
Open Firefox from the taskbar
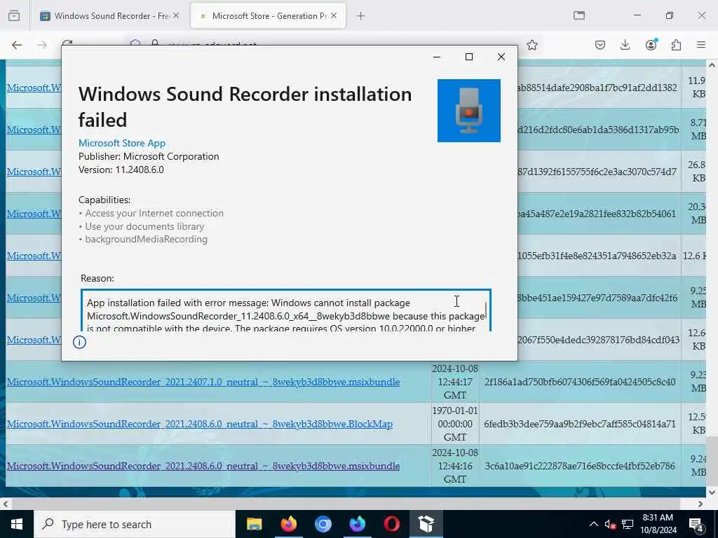pos(288,524)
